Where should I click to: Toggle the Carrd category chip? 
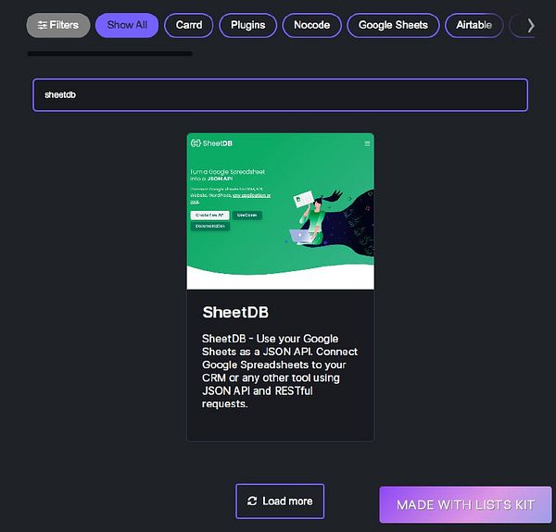[189, 25]
